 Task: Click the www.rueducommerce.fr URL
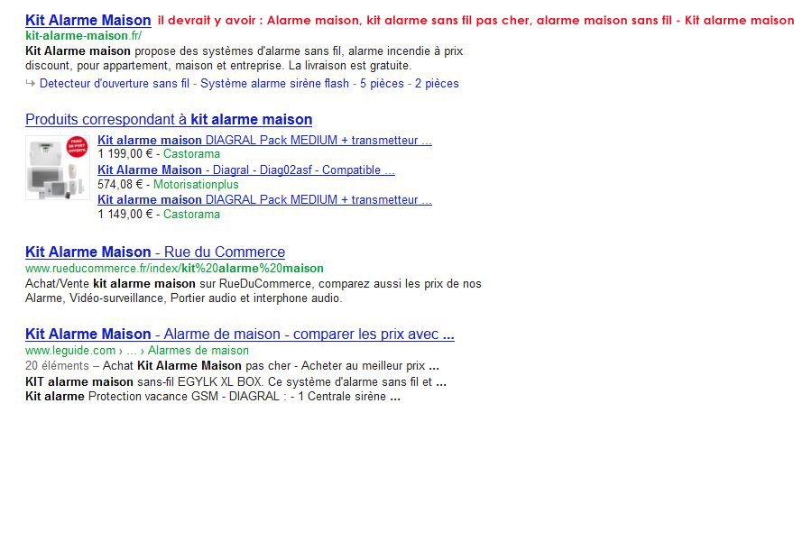[x=174, y=268]
